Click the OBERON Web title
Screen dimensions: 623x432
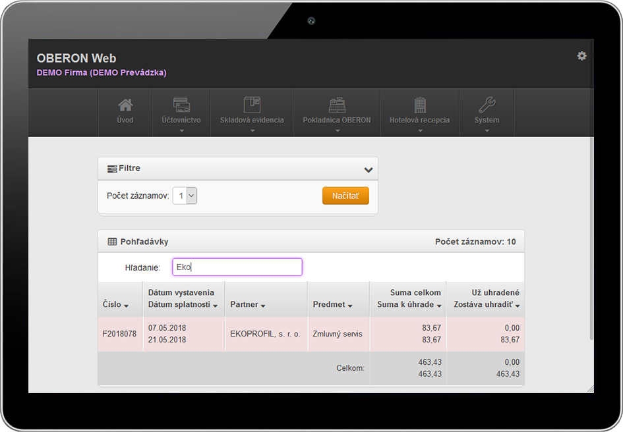click(76, 59)
